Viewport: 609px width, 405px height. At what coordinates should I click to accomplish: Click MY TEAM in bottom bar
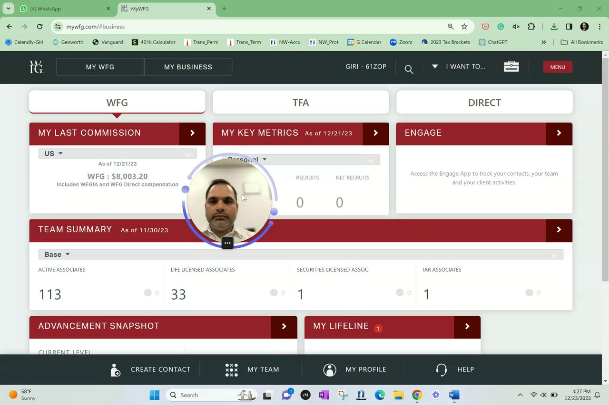click(263, 369)
